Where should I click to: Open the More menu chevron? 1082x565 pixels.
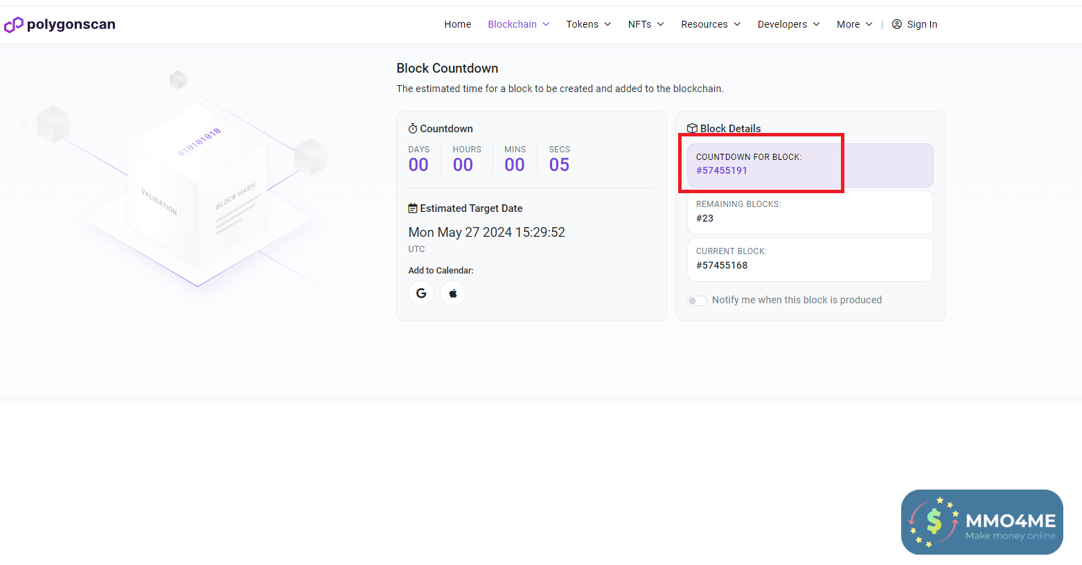869,24
